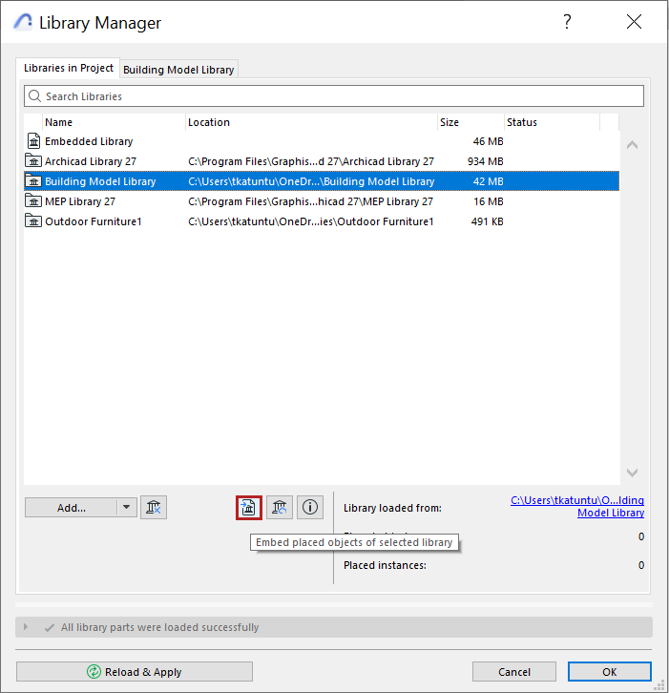
Task: Select the Outdoor Furniture1 row
Action: 322,221
